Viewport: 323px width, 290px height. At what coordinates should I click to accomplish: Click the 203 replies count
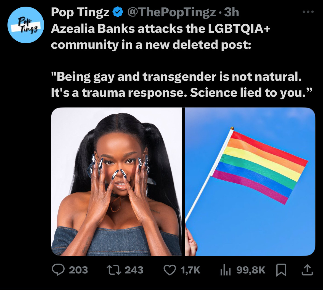(78, 270)
